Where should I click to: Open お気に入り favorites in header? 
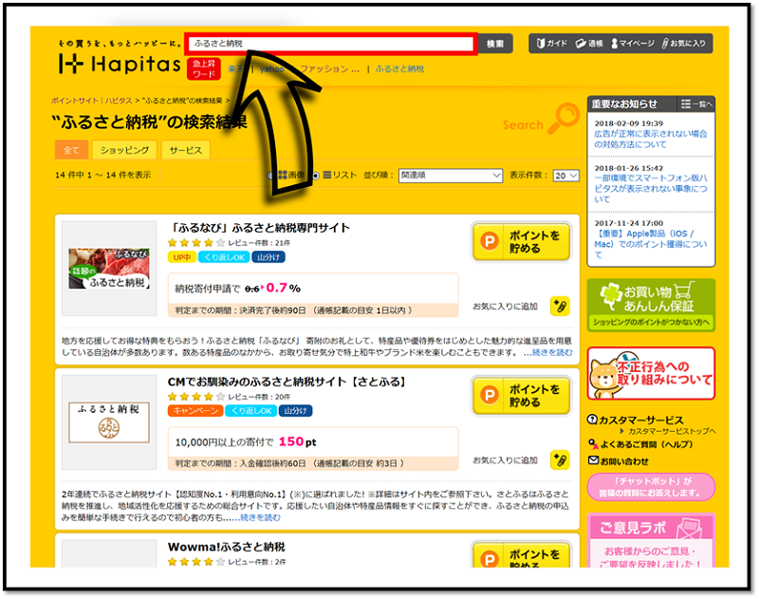point(684,43)
